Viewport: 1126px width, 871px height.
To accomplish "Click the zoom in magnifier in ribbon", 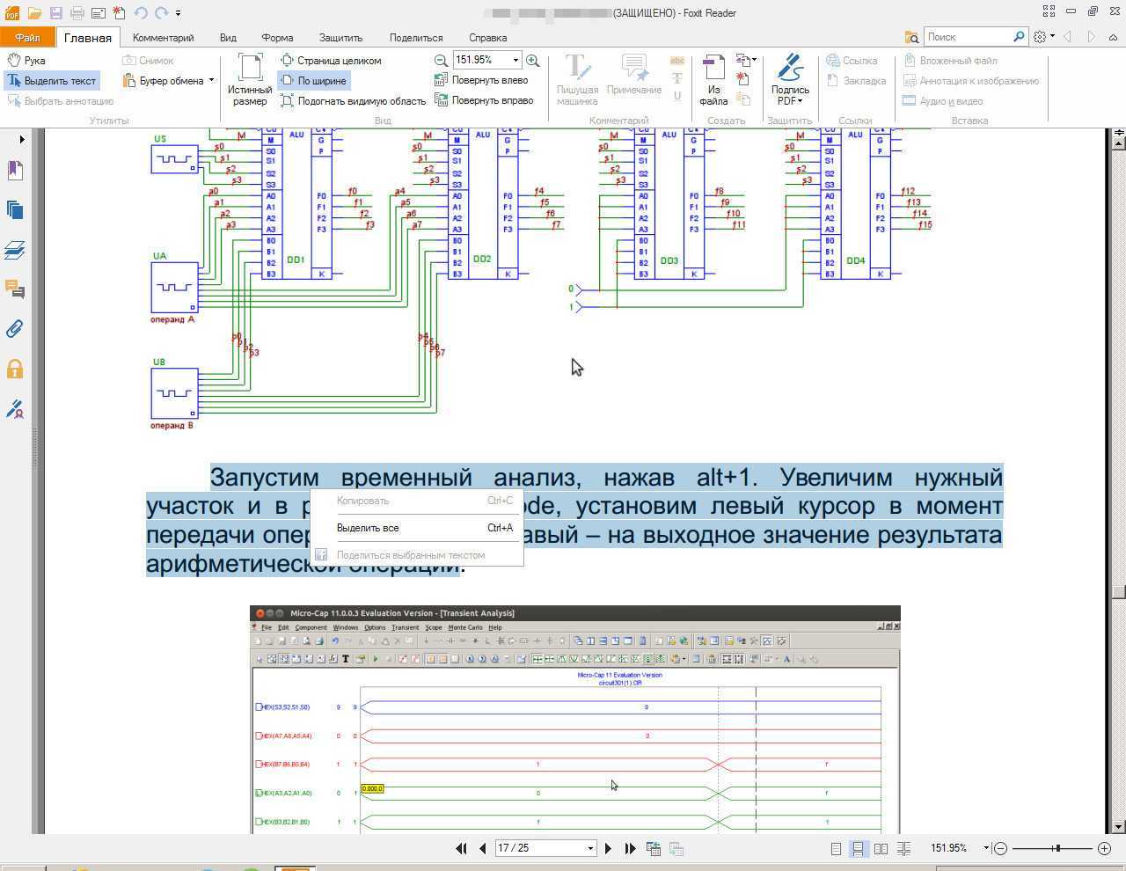I will coord(532,60).
